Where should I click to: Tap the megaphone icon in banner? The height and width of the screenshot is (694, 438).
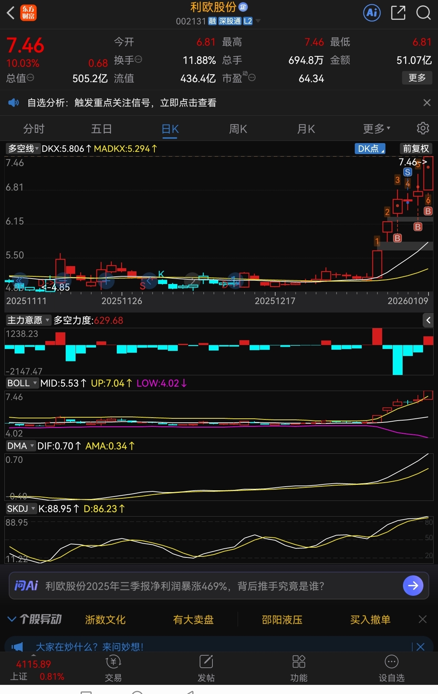[17, 647]
